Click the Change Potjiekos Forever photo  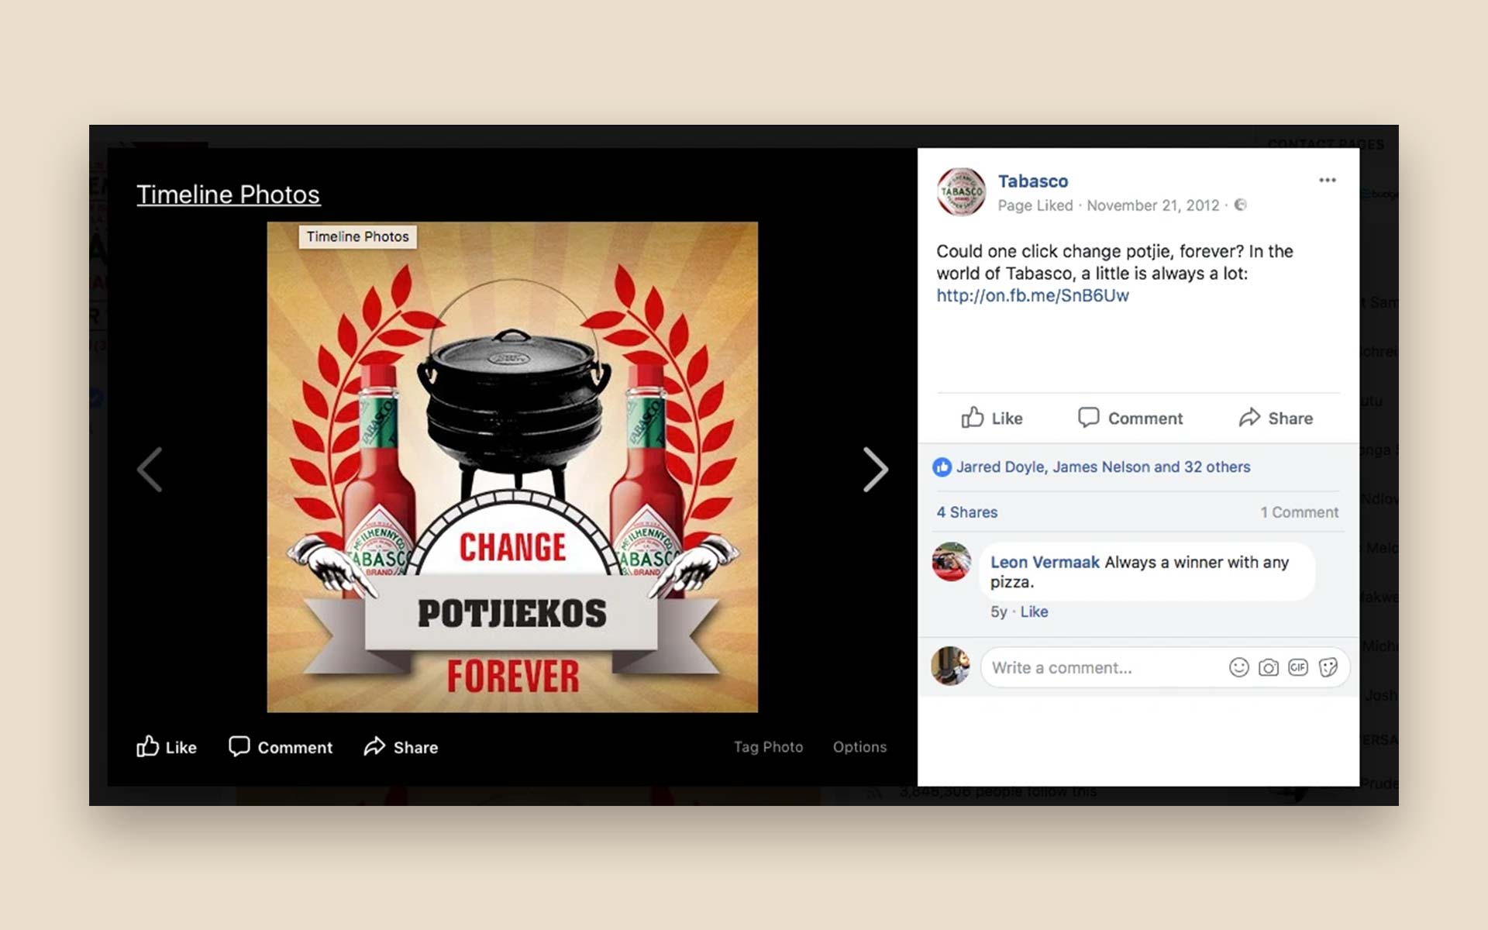coord(512,467)
